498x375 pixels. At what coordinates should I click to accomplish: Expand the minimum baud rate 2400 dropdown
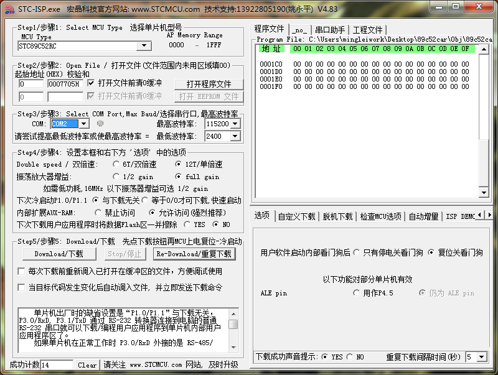[234, 136]
